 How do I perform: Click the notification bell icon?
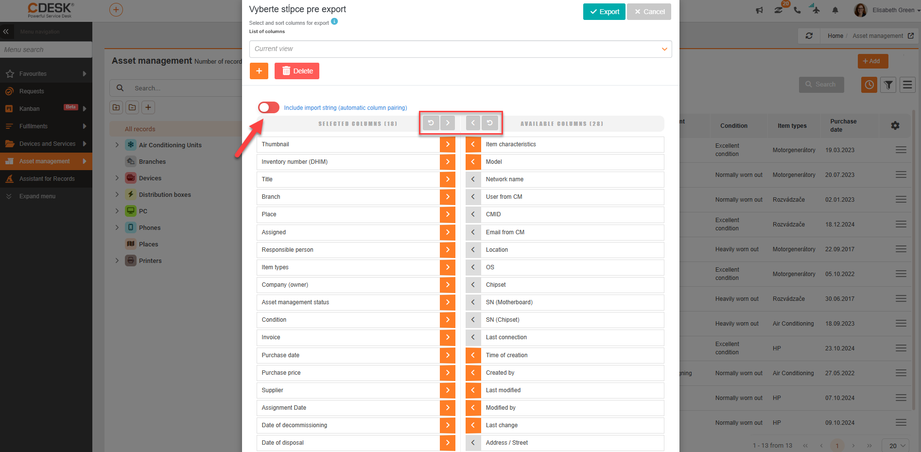click(835, 10)
